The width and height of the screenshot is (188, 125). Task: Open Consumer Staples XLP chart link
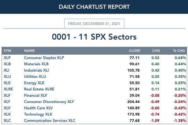pyautogui.click(x=44, y=58)
